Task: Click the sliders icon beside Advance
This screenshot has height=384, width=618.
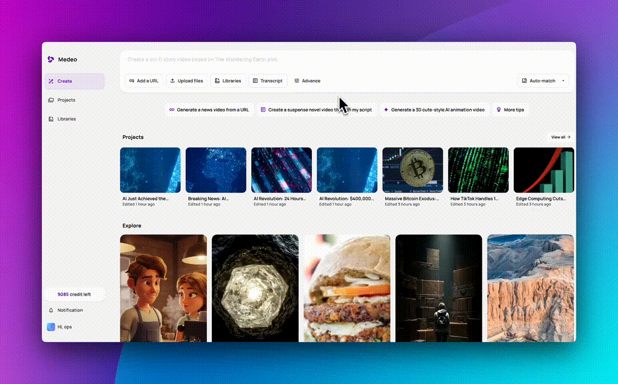Action: (297, 81)
